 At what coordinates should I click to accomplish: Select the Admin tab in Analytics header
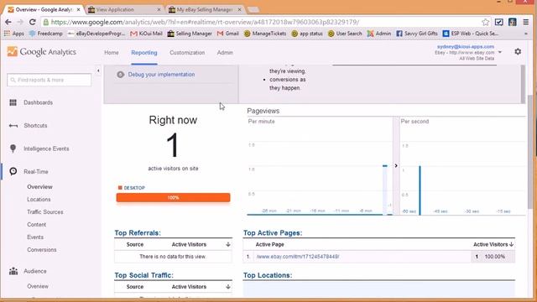point(225,53)
